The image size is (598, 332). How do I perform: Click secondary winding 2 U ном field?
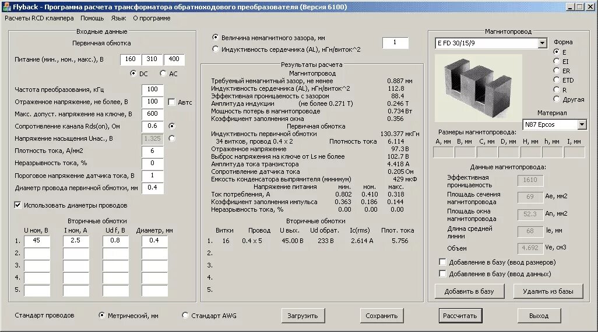click(37, 254)
